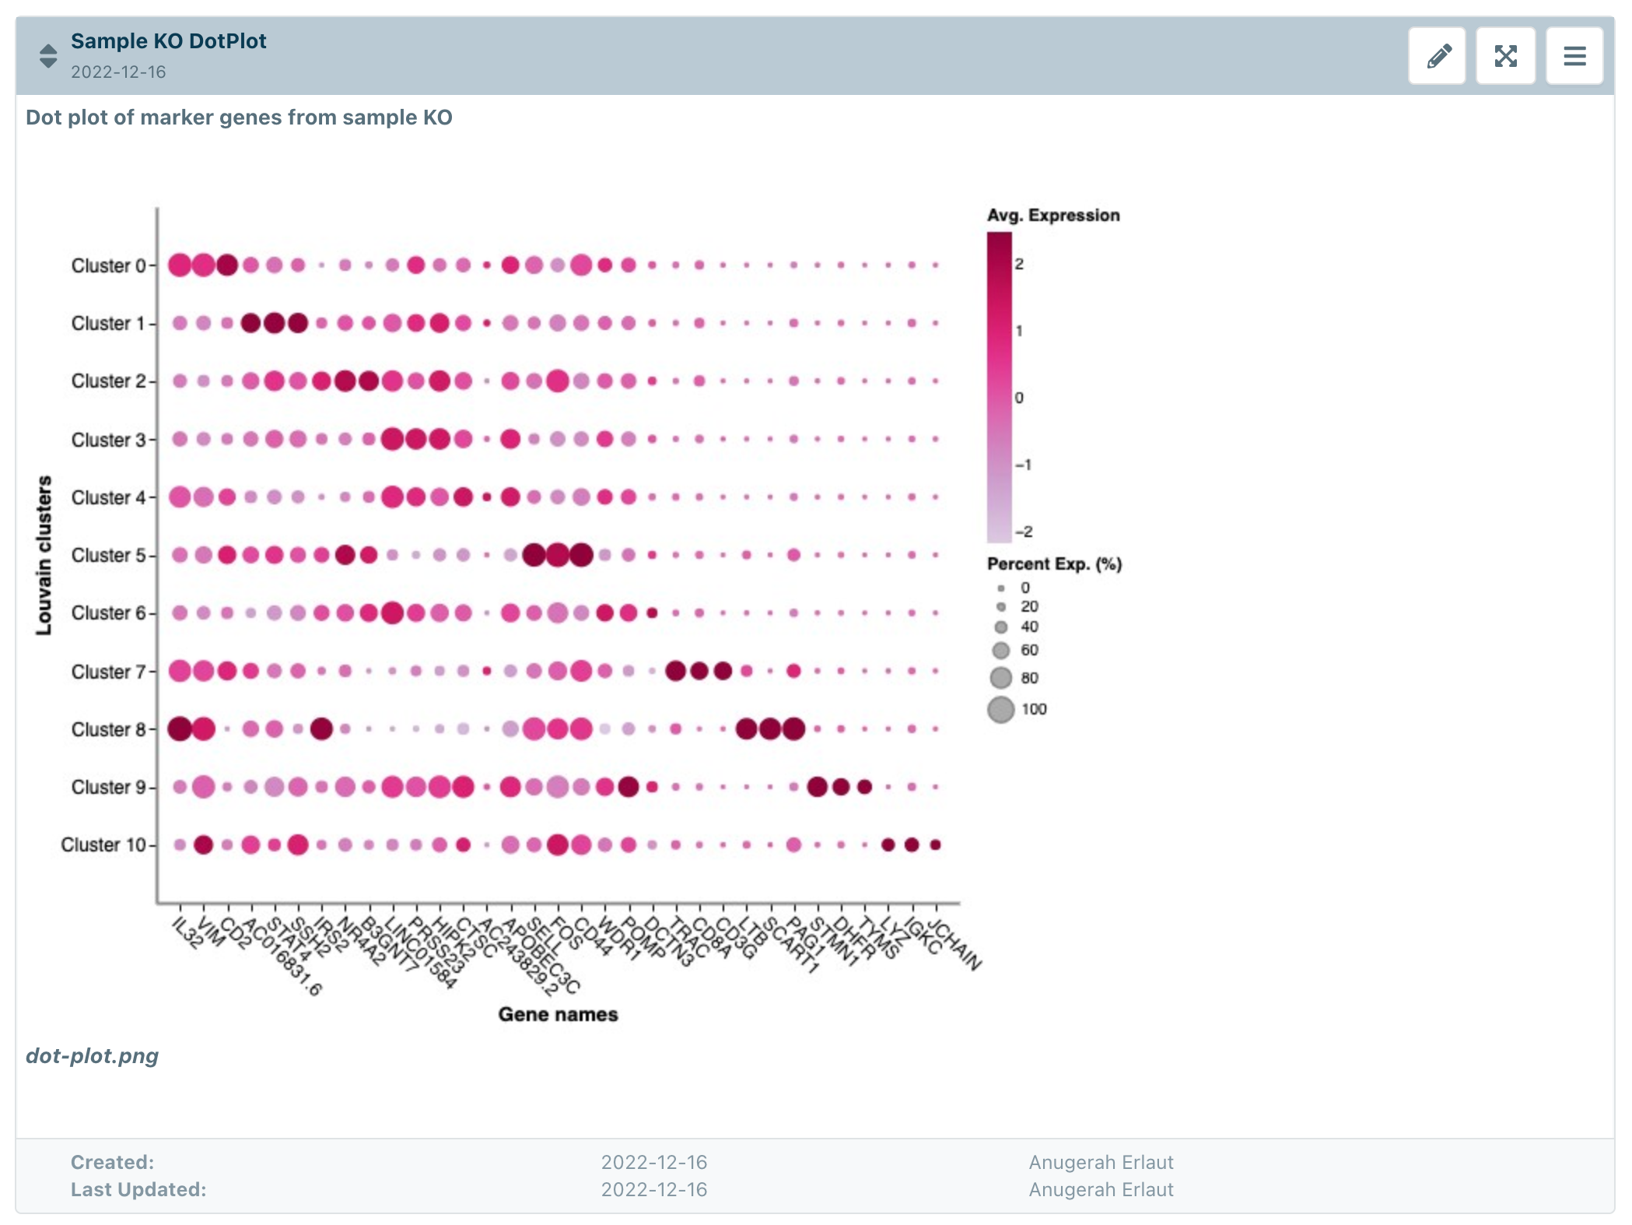Click the marker genes description text

(x=239, y=118)
